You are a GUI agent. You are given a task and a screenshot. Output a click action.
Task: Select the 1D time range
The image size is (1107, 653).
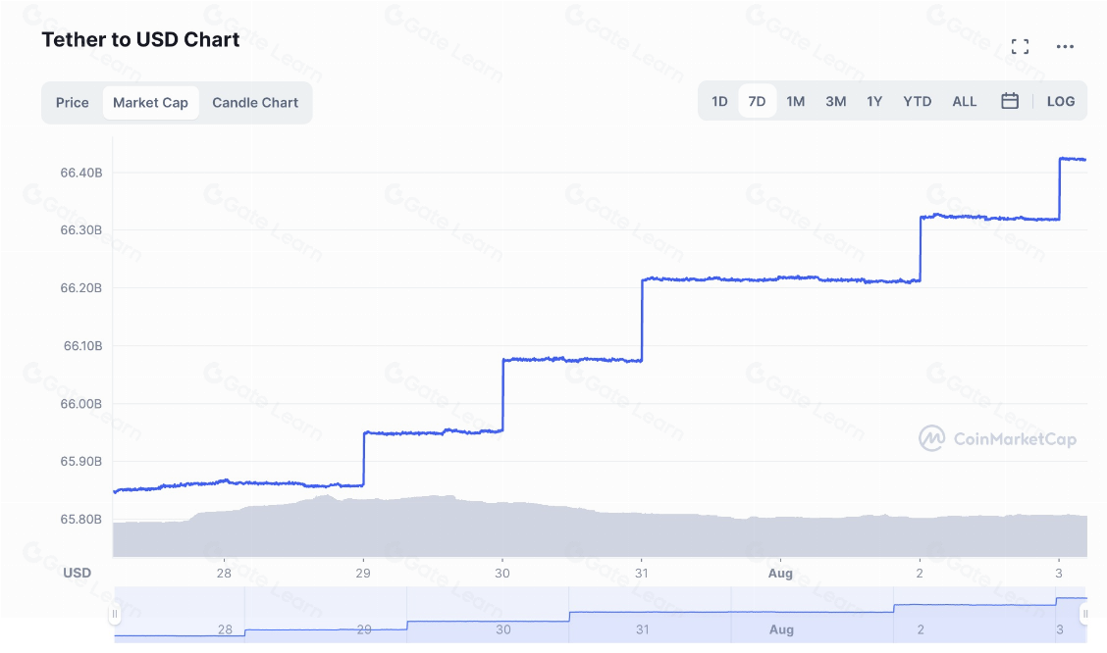719,101
